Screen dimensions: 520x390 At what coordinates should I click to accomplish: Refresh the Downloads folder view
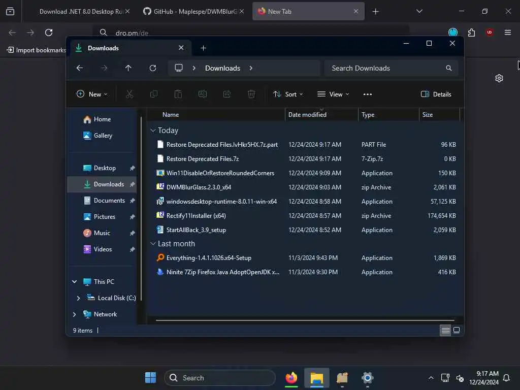click(153, 68)
